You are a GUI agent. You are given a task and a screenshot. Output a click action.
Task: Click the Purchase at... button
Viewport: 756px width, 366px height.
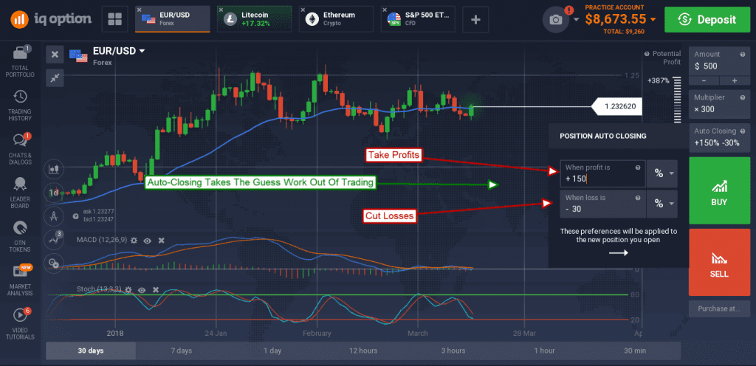pos(719,308)
